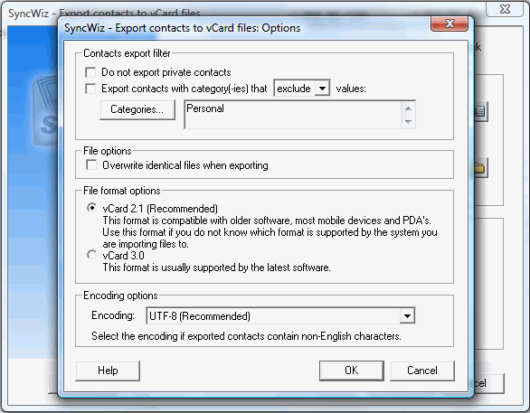Click the Help button
The height and width of the screenshot is (413, 530).
pyautogui.click(x=108, y=371)
